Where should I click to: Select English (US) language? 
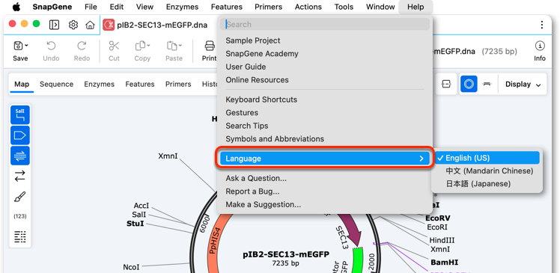coord(487,158)
